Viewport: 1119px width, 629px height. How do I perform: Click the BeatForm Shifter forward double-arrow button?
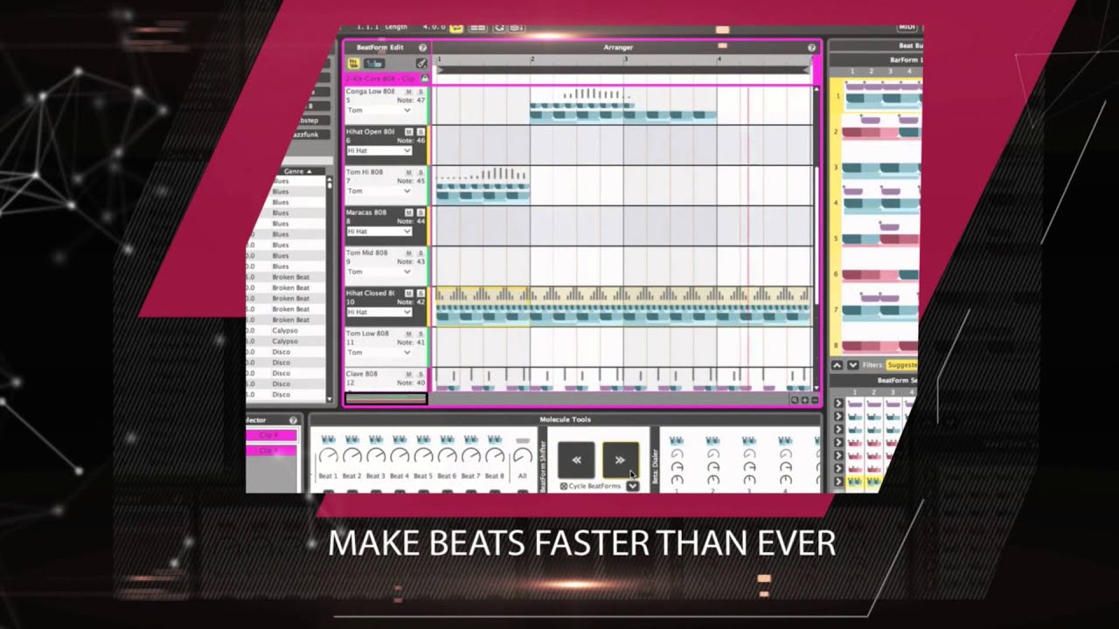[620, 460]
